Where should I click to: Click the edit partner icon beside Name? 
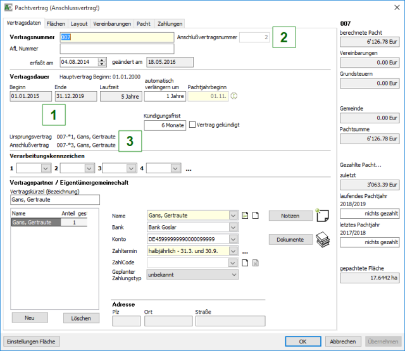(245, 216)
